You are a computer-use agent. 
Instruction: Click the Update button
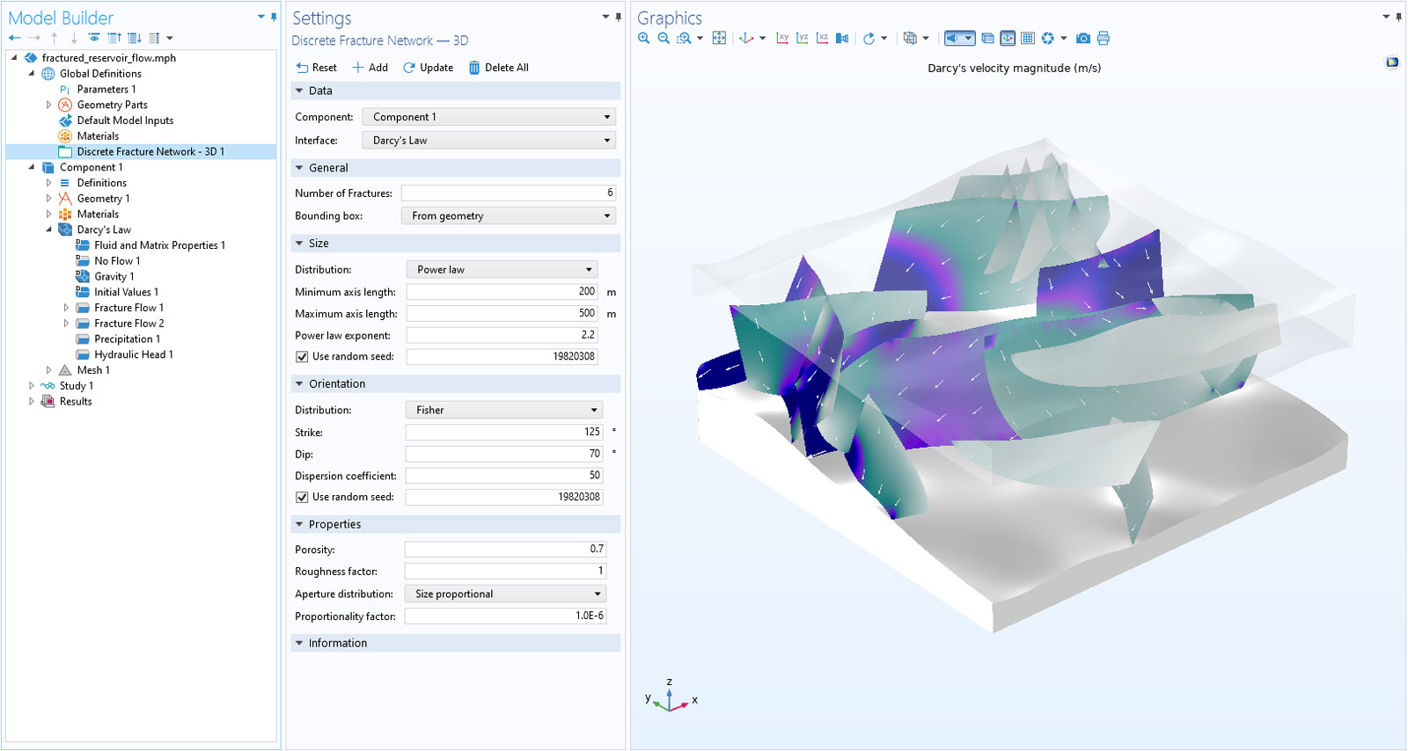(428, 68)
